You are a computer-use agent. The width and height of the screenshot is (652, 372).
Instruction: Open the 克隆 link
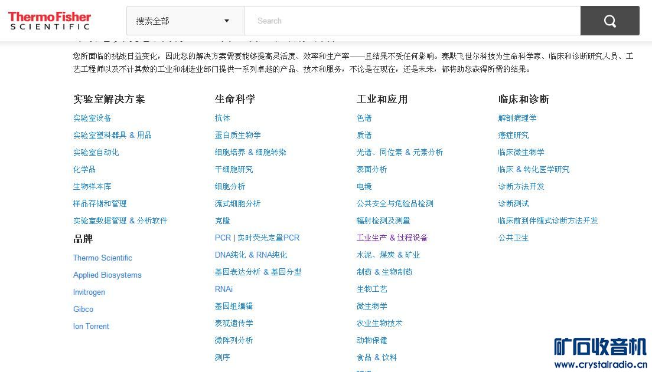point(223,220)
